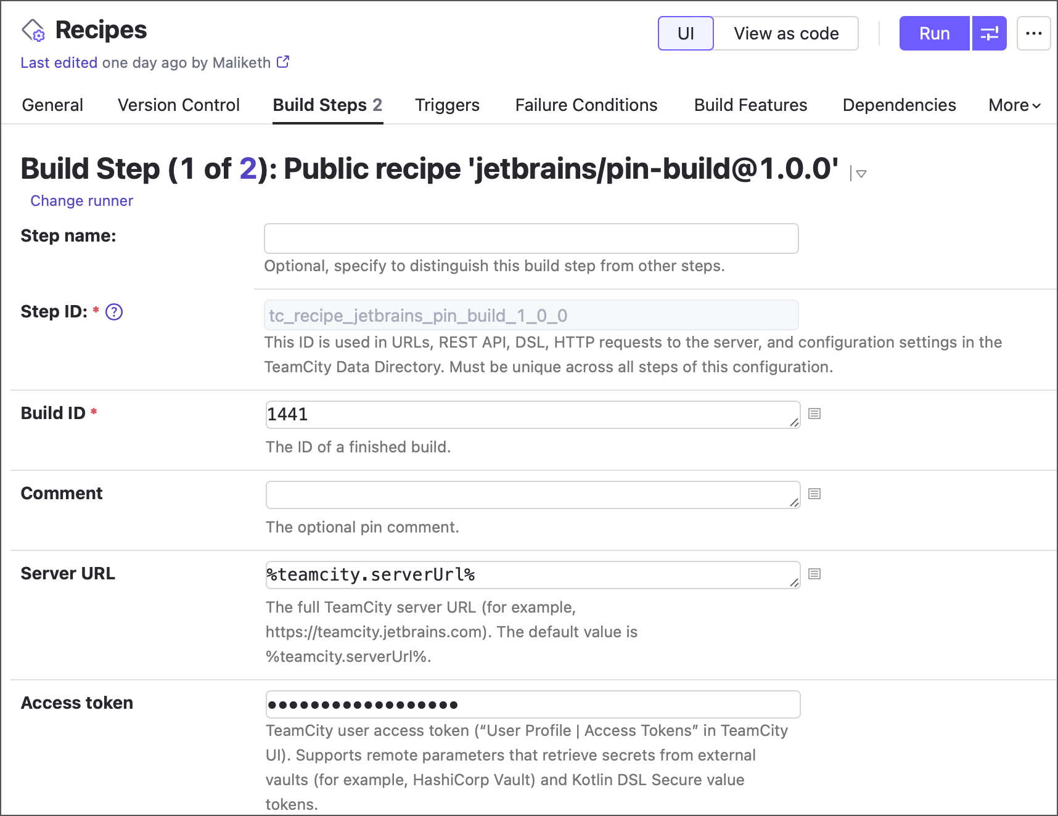1058x816 pixels.
Task: Click the parameter picker icon beside Server URL
Action: (x=814, y=574)
